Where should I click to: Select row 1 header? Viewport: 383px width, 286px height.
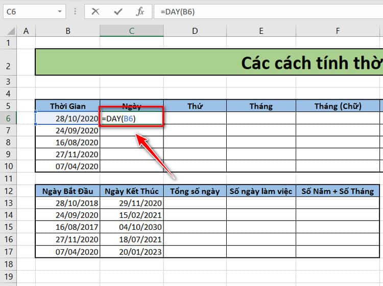coord(8,43)
